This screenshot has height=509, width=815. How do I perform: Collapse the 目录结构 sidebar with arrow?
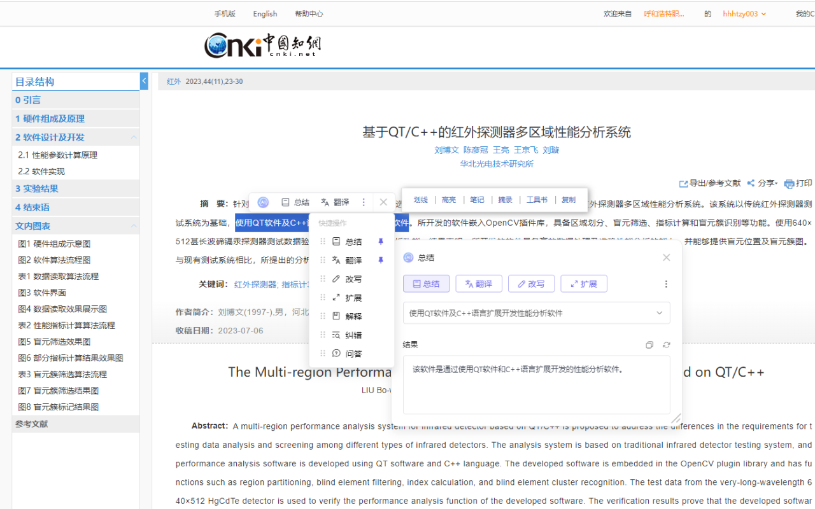(x=144, y=81)
